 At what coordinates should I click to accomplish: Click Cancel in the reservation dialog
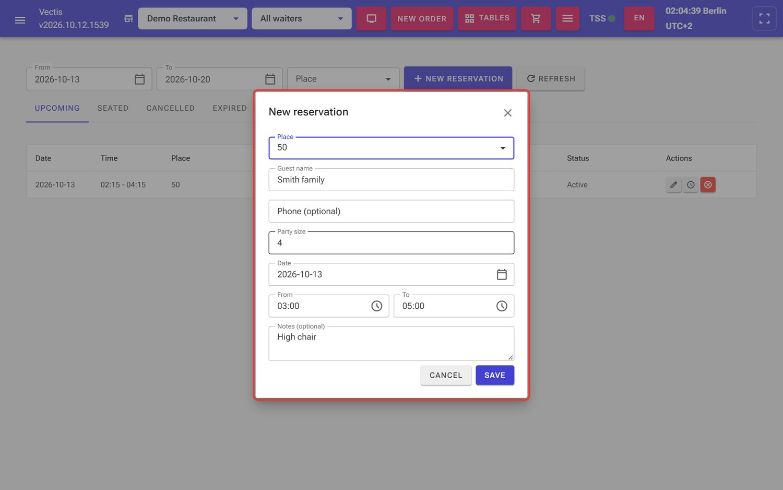tap(446, 375)
